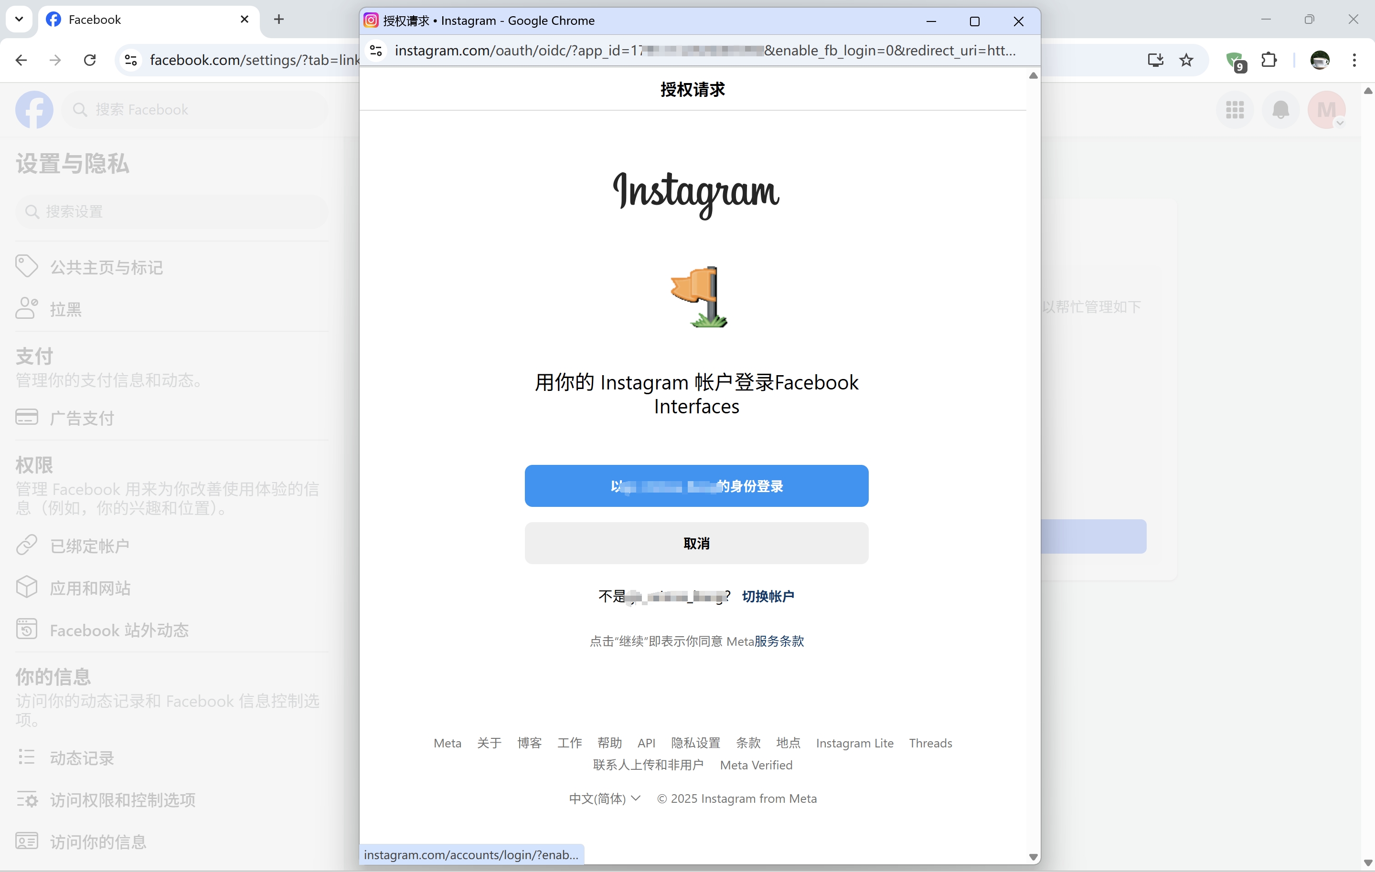The width and height of the screenshot is (1375, 872).
Task: Open the Meta apps grid menu
Action: [1235, 110]
